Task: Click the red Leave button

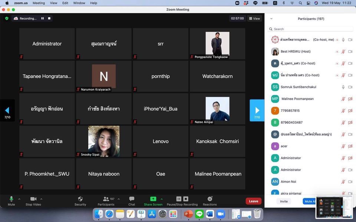Action: tap(253, 201)
